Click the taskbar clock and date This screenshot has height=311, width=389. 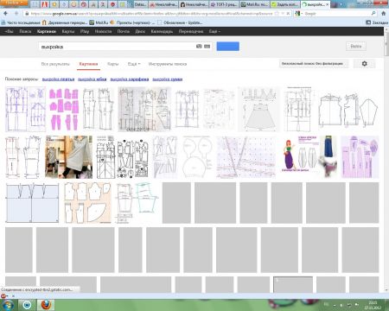click(373, 305)
